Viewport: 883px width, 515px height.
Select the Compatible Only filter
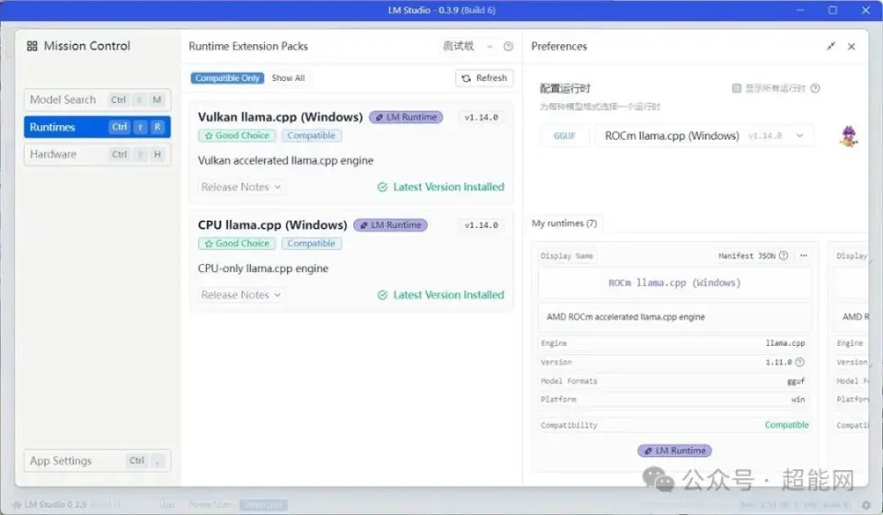click(x=227, y=78)
